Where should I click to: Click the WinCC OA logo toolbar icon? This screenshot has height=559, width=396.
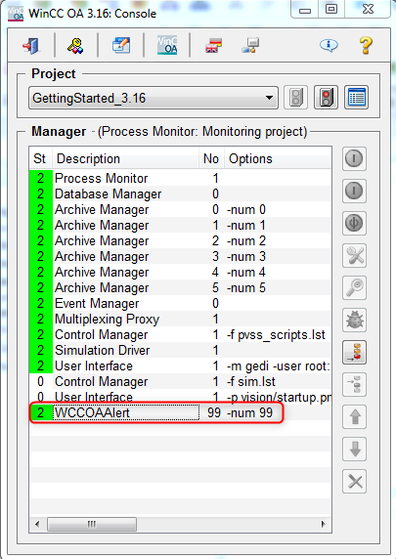(x=167, y=45)
